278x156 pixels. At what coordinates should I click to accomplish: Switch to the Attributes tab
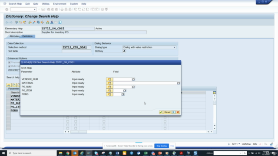[x=14, y=36]
